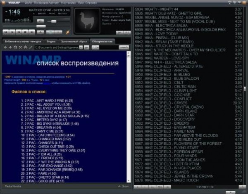
Task: Click the playlist Select button
Action: pos(152,187)
